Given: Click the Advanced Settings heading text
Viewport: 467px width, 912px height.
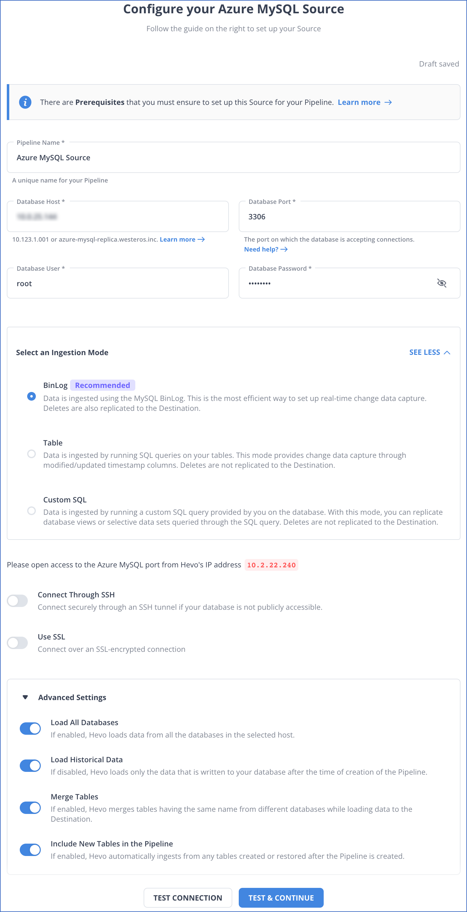Looking at the screenshot, I should click(x=72, y=697).
